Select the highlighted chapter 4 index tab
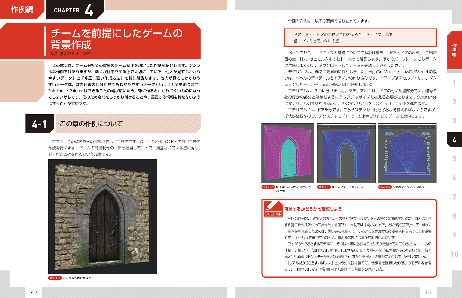Screen dimensions: 462x298 pos(454,140)
